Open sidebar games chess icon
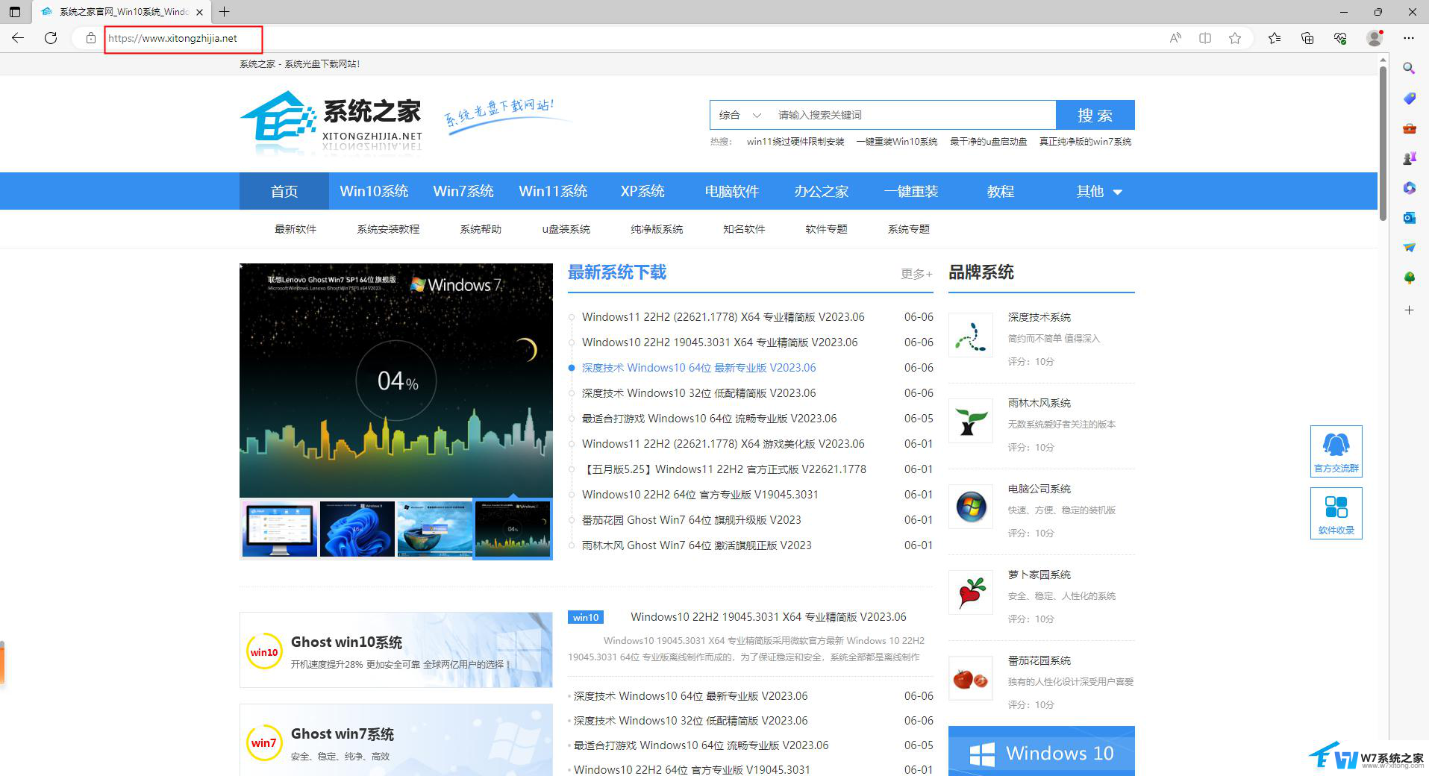This screenshot has width=1429, height=776. click(x=1409, y=158)
